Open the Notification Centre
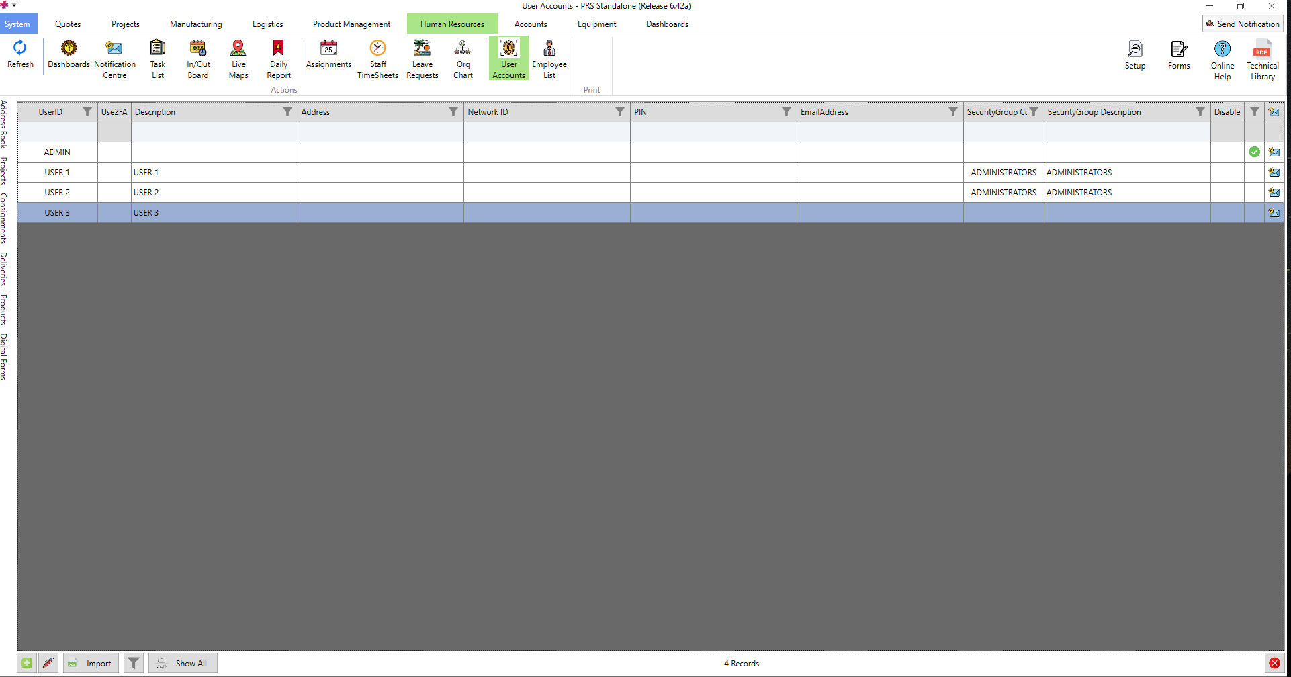The image size is (1291, 677). click(115, 59)
